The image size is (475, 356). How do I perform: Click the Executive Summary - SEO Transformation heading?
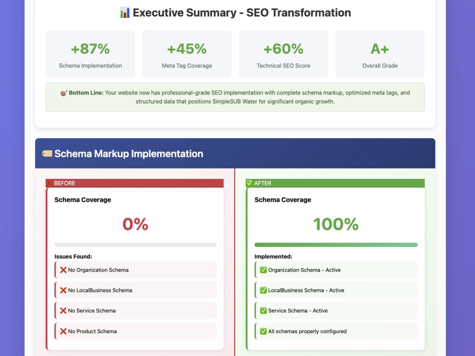[x=242, y=13]
